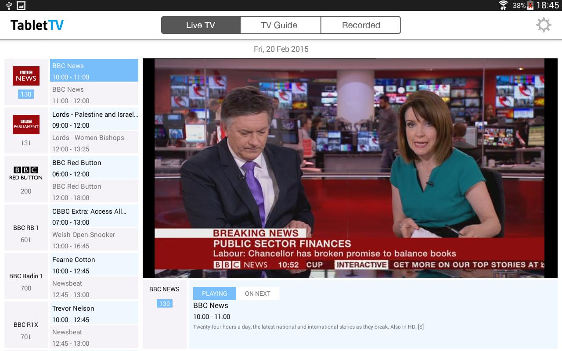Switch to the Live TV tab
Screen dimensions: 562x351
coord(201,25)
